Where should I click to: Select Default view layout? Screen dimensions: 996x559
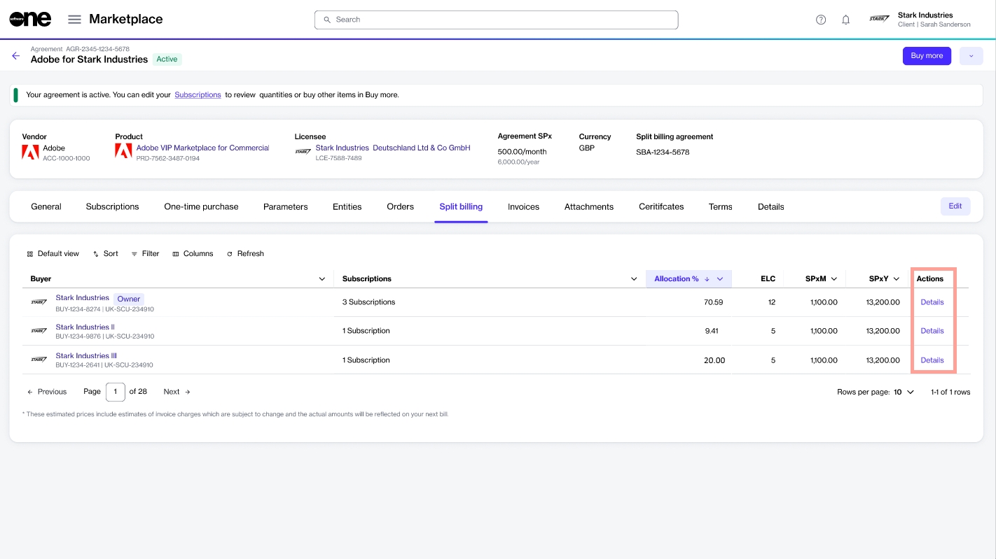(x=53, y=254)
